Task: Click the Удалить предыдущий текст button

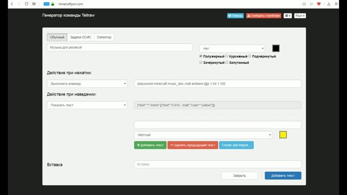Action: point(193,145)
